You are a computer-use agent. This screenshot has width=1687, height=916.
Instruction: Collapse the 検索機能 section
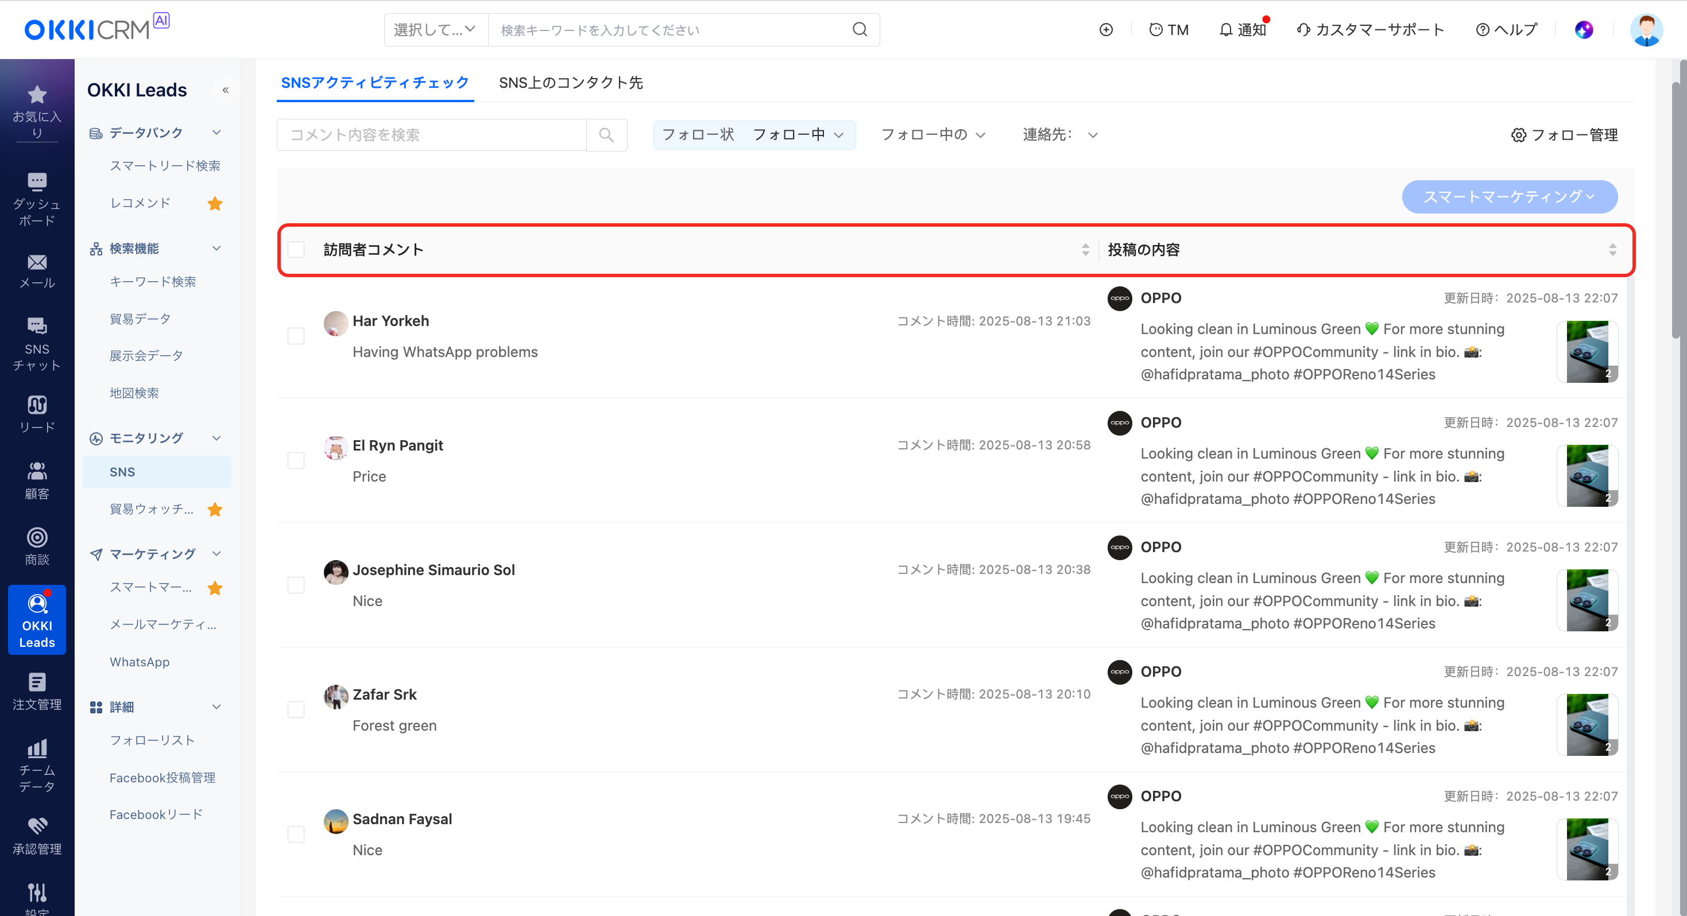pyautogui.click(x=216, y=248)
